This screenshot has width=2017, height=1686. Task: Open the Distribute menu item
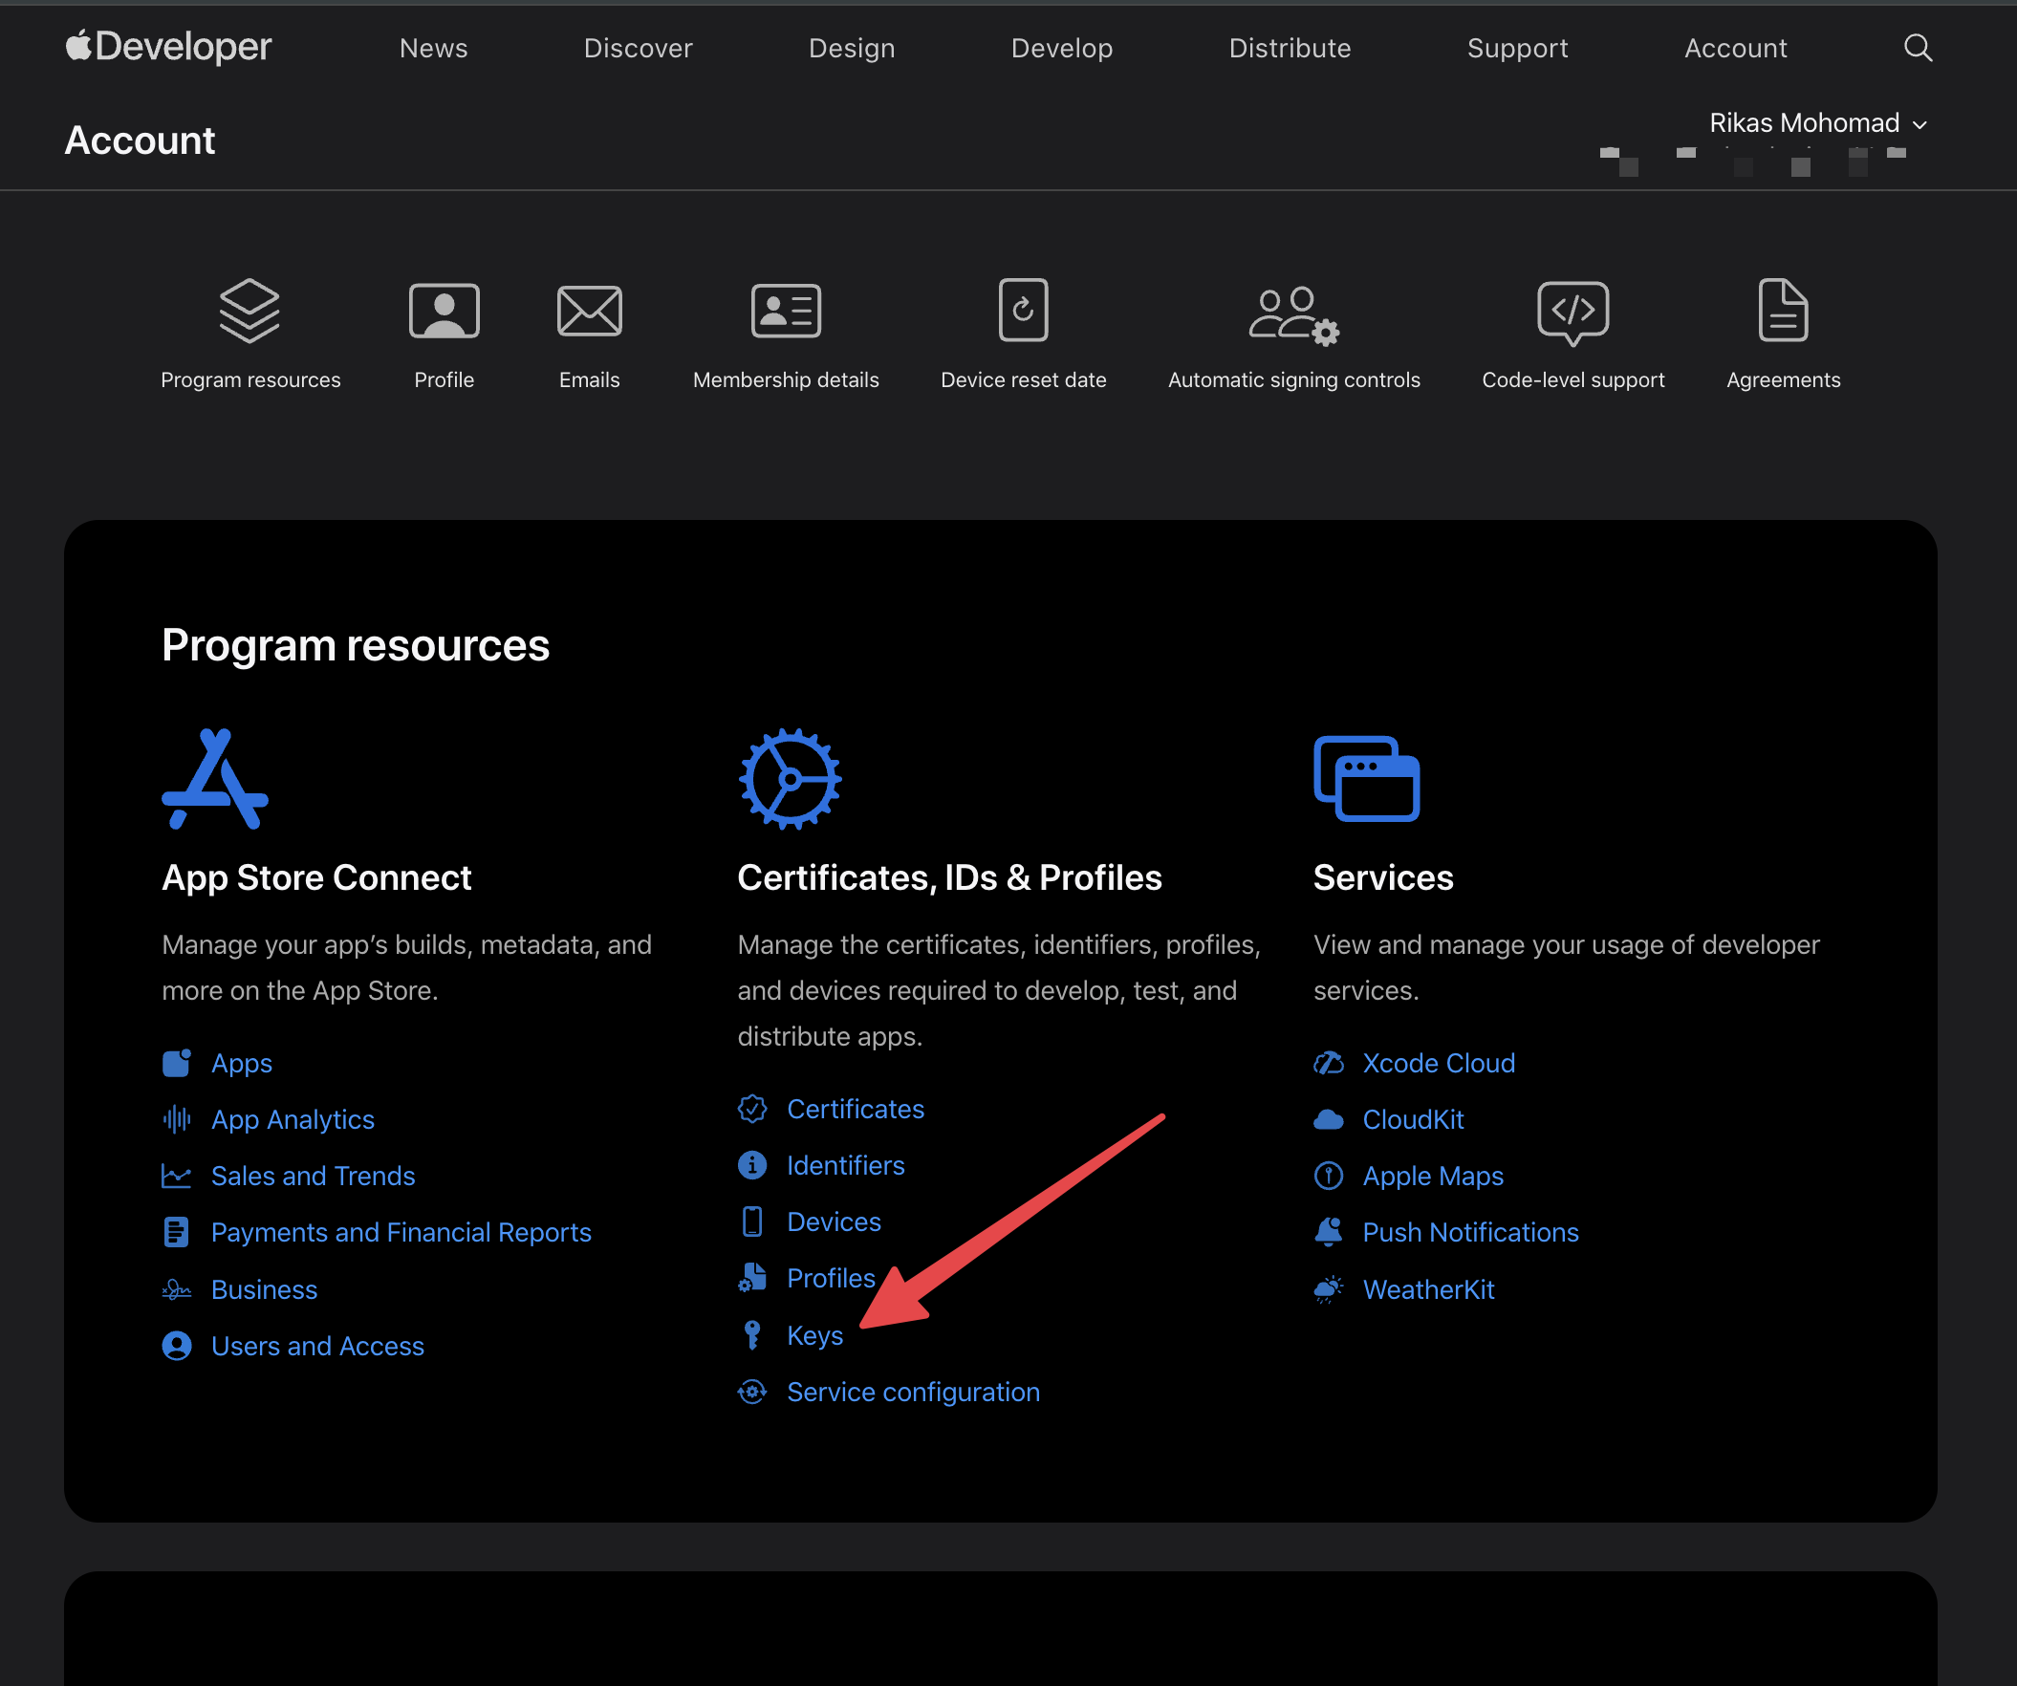1289,48
